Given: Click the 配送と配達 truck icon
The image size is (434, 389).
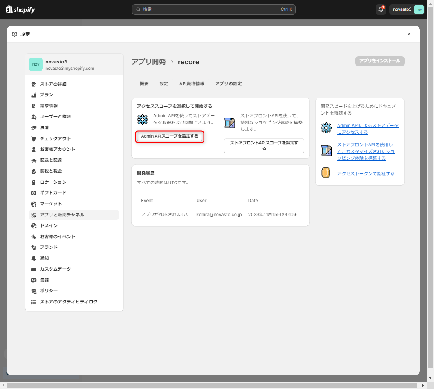Looking at the screenshot, I should click(33, 160).
